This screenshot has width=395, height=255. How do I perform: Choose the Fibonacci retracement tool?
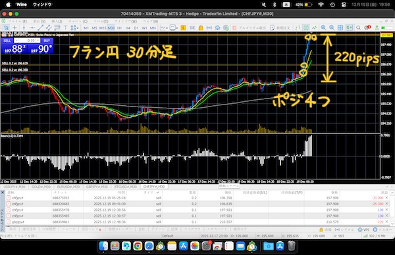(x=57, y=28)
